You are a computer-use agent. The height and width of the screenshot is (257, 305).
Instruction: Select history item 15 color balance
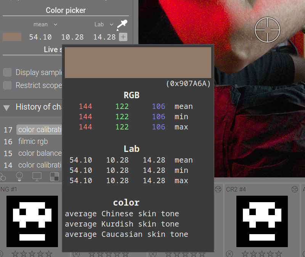pos(40,153)
